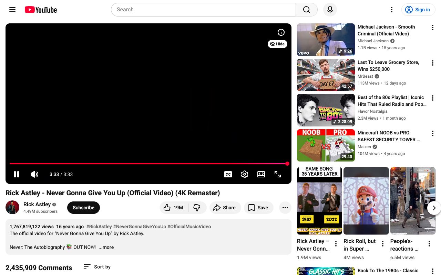Open the Rick Astley channel name link
Screen dimensions: 441x275
[37, 204]
